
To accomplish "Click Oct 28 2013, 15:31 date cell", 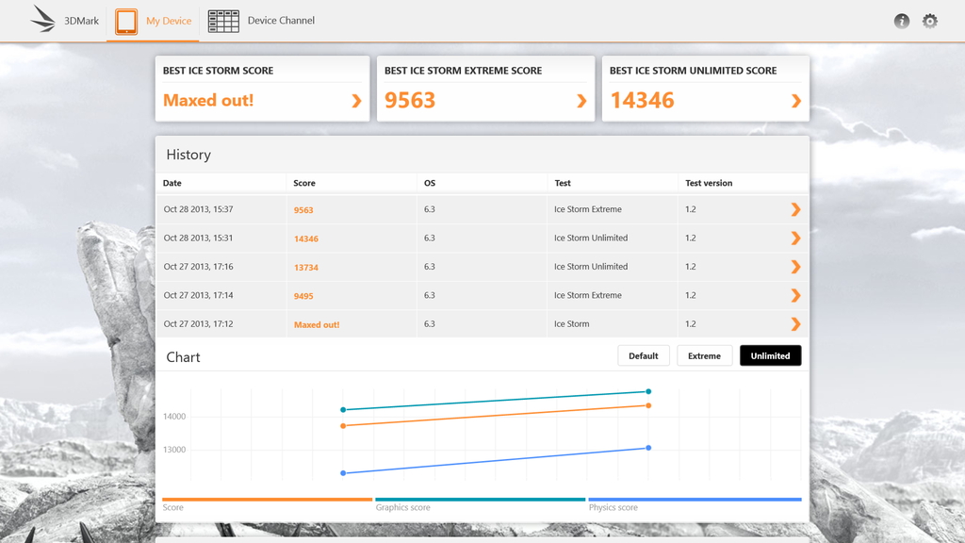I will [x=198, y=238].
